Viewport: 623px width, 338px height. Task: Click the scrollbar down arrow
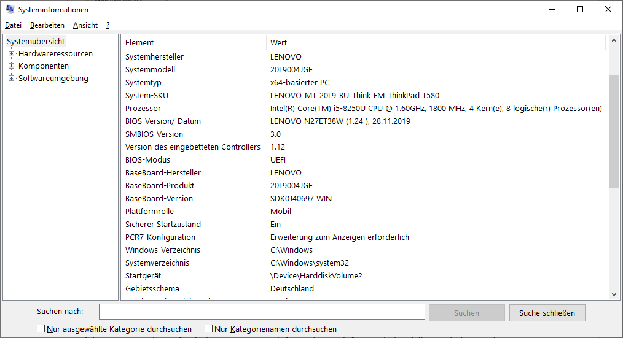click(x=614, y=294)
